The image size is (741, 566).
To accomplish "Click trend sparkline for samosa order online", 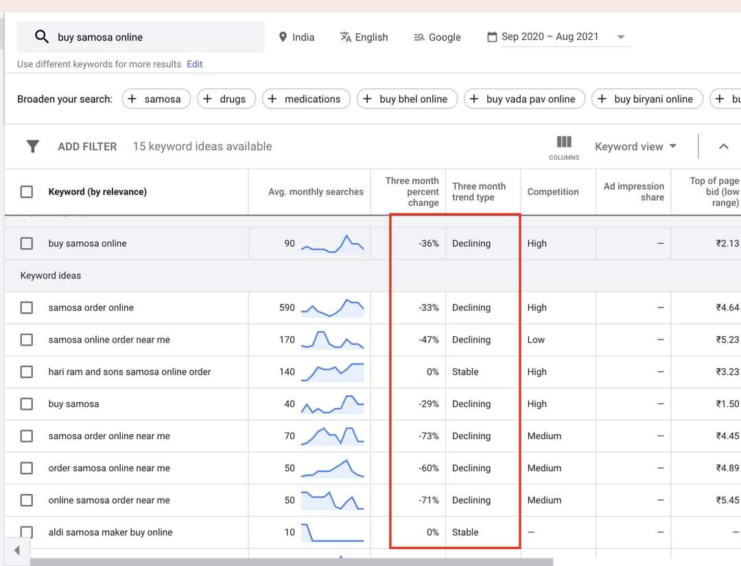I will (332, 308).
